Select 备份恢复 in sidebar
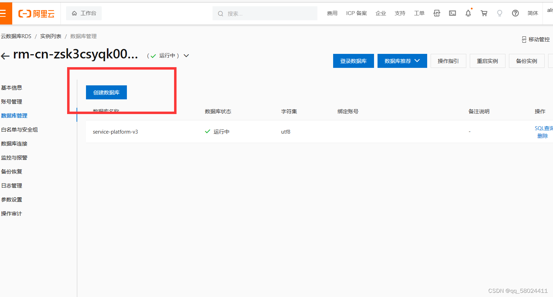The height and width of the screenshot is (297, 553). 12,172
